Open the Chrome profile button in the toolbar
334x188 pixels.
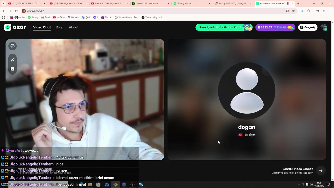click(324, 11)
